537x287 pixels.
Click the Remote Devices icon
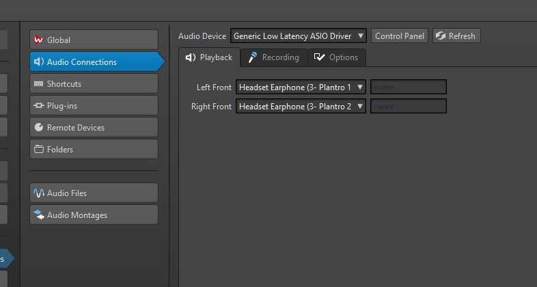[39, 128]
